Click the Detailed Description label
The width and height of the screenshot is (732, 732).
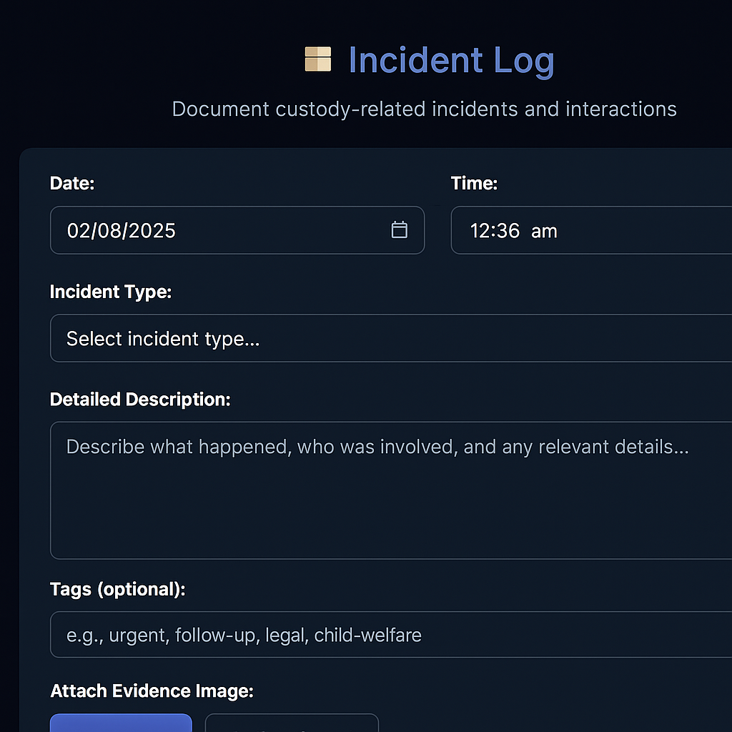pos(140,400)
